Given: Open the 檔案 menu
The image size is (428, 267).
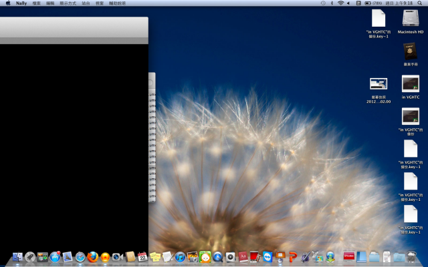Looking at the screenshot, I should (36, 3).
